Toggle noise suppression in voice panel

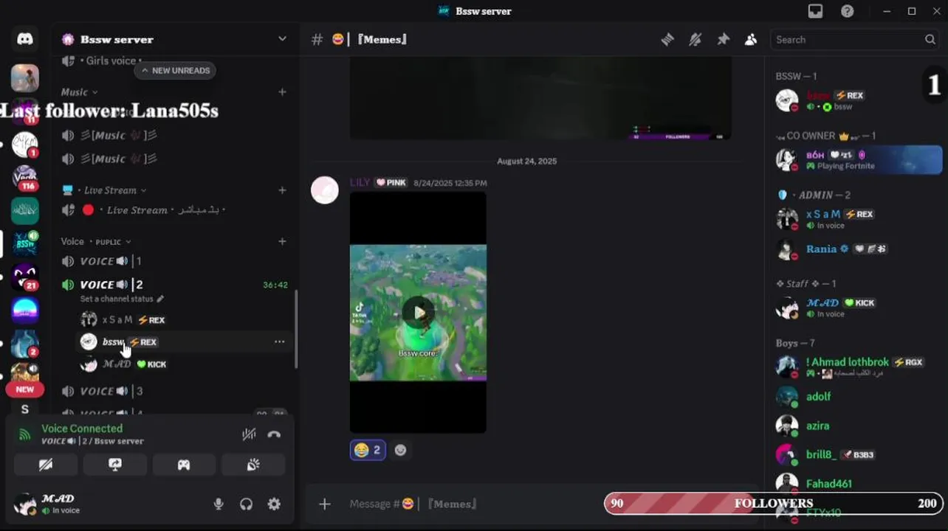pyautogui.click(x=249, y=434)
